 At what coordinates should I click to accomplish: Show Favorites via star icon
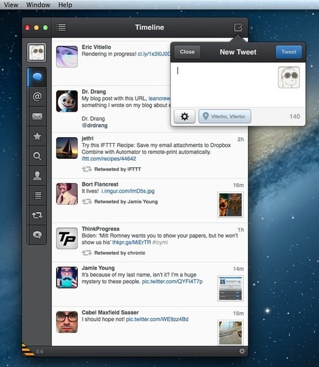point(37,136)
